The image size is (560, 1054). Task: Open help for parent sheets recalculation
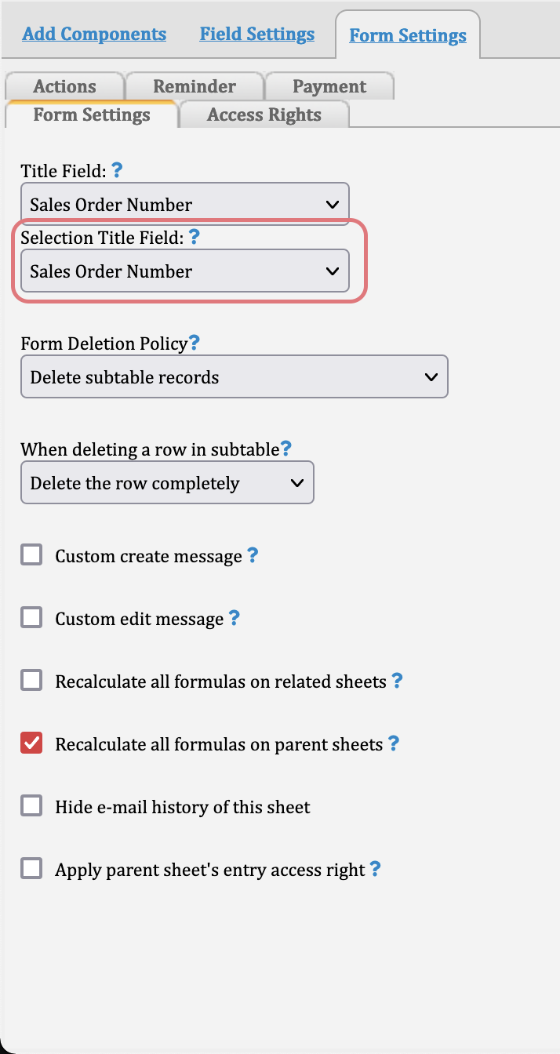point(394,743)
